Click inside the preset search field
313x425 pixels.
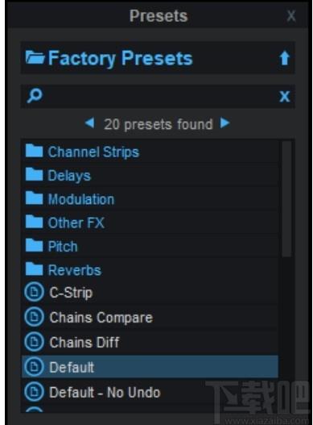click(158, 97)
